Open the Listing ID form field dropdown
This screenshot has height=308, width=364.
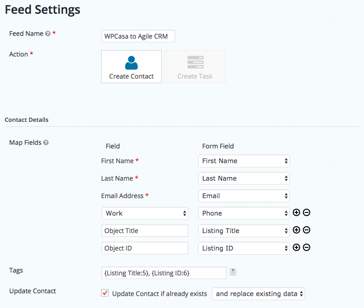244,248
